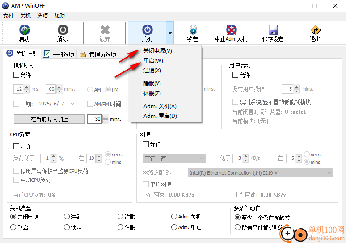Choose 休眠(Z) from the dropdown menu

(x=165, y=93)
